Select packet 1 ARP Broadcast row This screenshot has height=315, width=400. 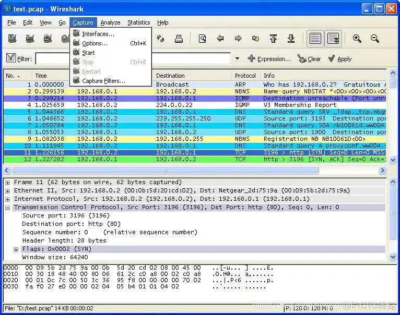195,84
